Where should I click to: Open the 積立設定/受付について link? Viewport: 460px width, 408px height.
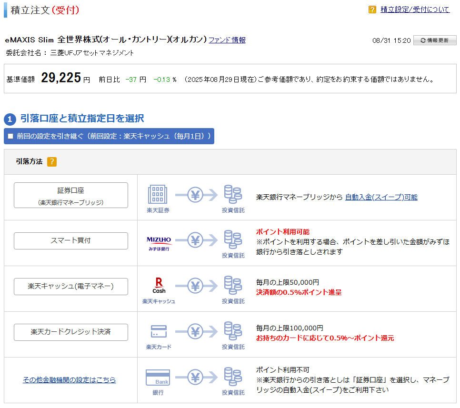(x=415, y=10)
